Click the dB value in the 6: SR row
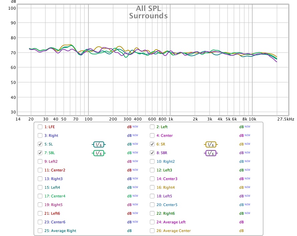This screenshot has width=297, height=236. (242, 144)
